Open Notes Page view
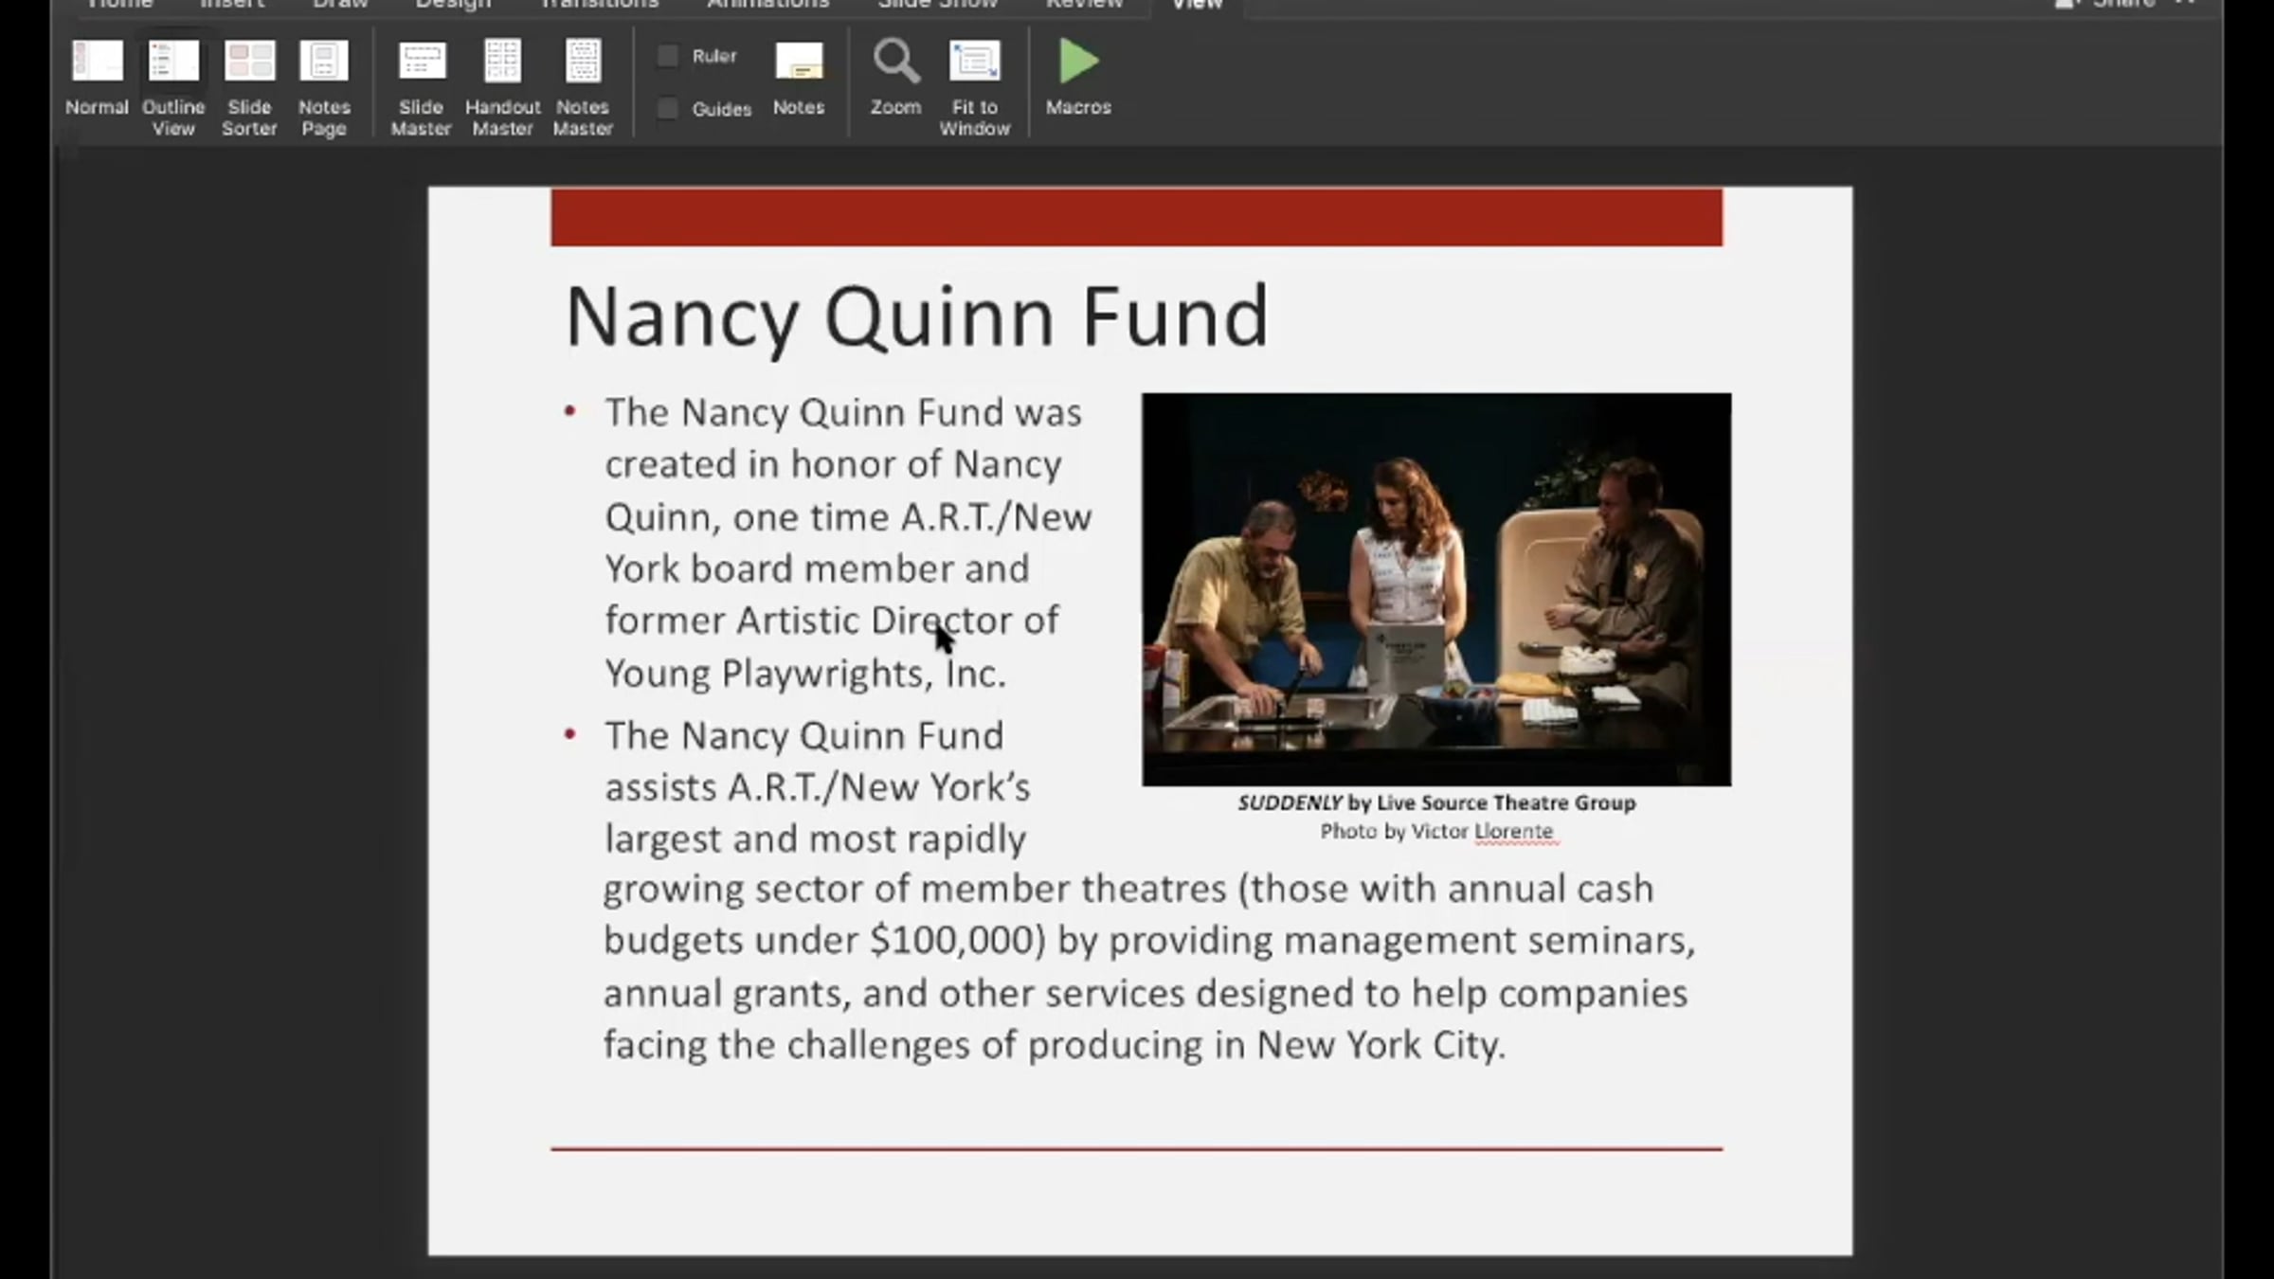The height and width of the screenshot is (1279, 2274). tap(324, 63)
